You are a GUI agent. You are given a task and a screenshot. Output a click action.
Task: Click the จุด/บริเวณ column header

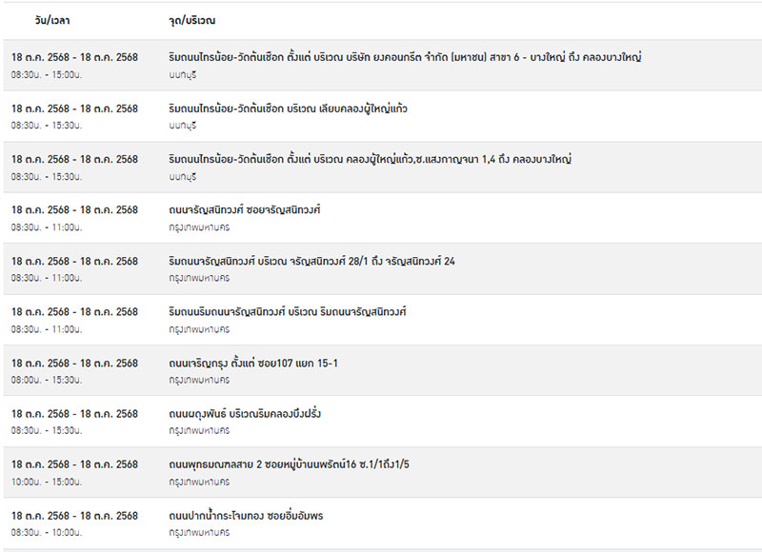(x=191, y=20)
